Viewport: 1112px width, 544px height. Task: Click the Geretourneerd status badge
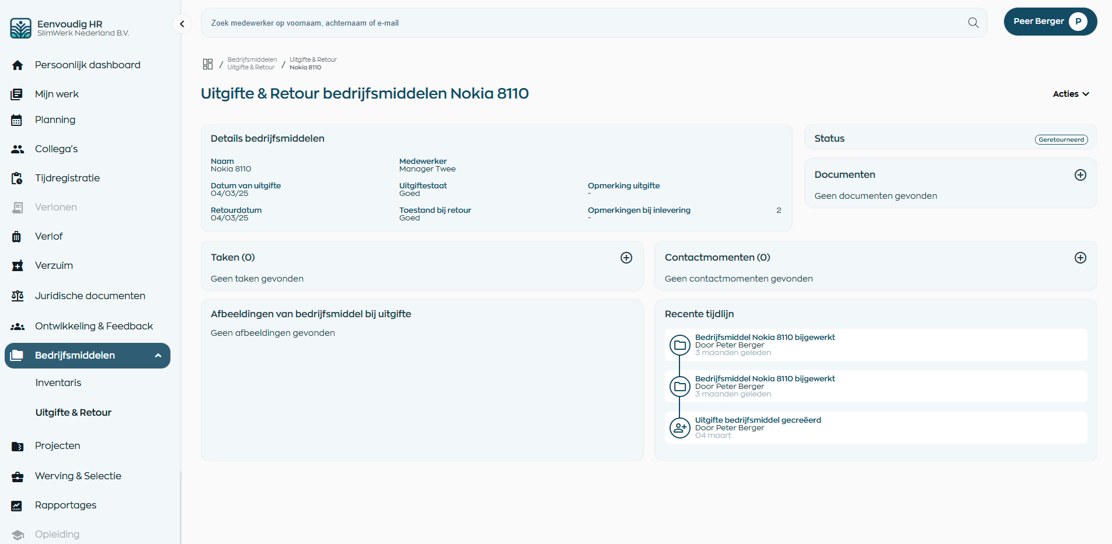[1061, 139]
